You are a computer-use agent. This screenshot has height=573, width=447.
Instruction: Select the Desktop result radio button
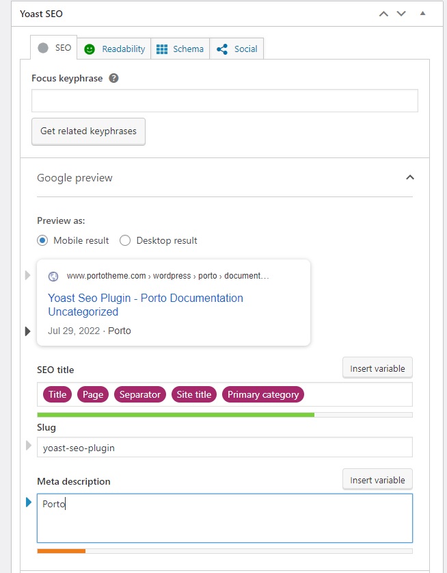pyautogui.click(x=125, y=240)
